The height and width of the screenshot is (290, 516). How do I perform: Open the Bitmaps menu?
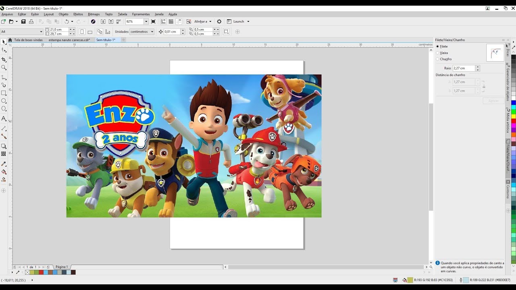(x=94, y=14)
